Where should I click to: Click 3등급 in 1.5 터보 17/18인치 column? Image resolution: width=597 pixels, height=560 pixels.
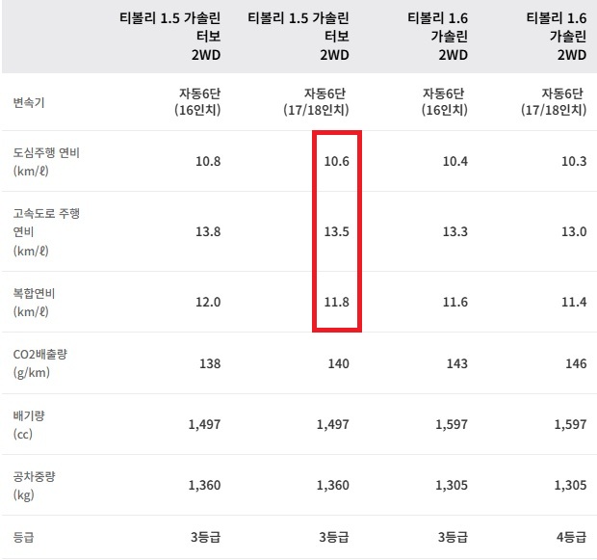pos(334,537)
